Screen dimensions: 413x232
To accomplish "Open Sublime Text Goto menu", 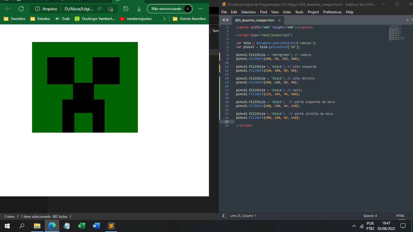I will point(287,12).
